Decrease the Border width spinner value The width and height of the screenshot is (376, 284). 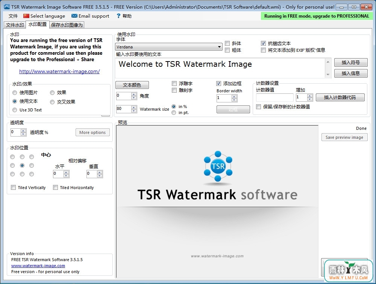point(234,100)
